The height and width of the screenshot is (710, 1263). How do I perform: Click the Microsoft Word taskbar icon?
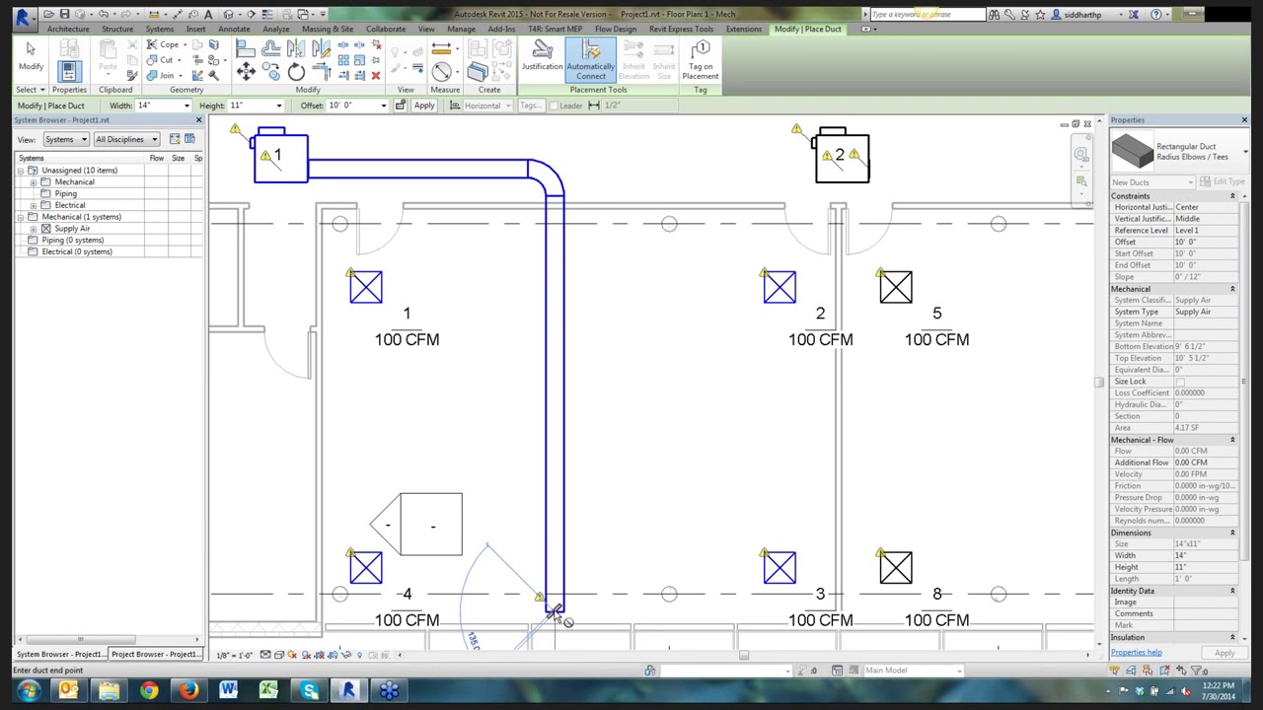[228, 690]
